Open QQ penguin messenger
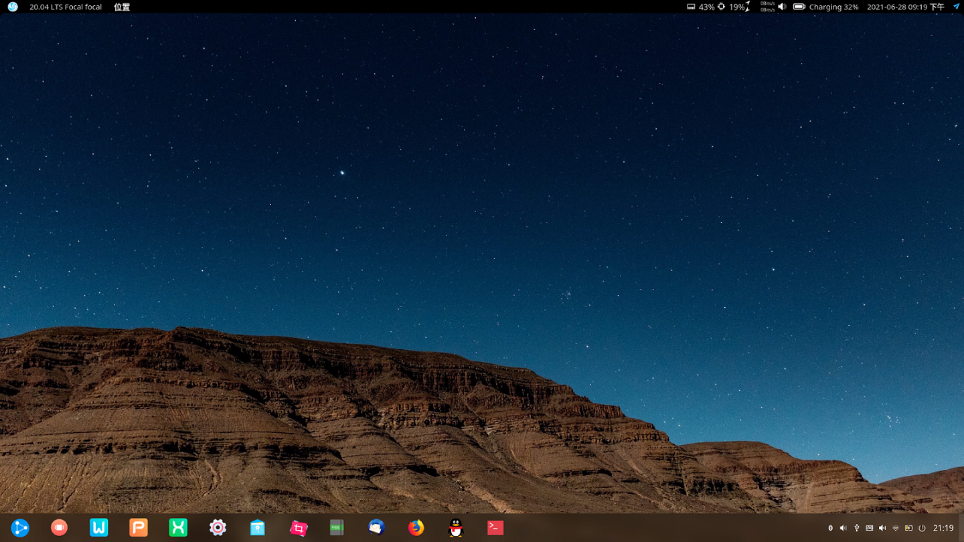This screenshot has width=964, height=542. (456, 528)
